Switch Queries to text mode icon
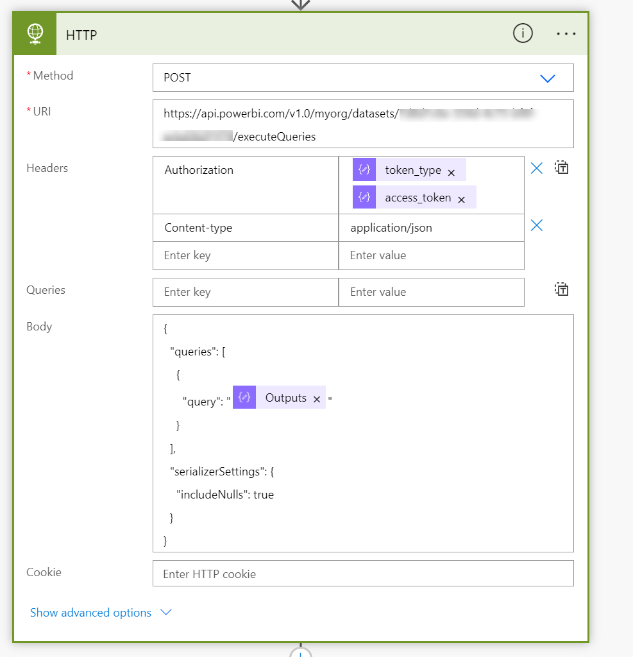633x657 pixels. [562, 289]
